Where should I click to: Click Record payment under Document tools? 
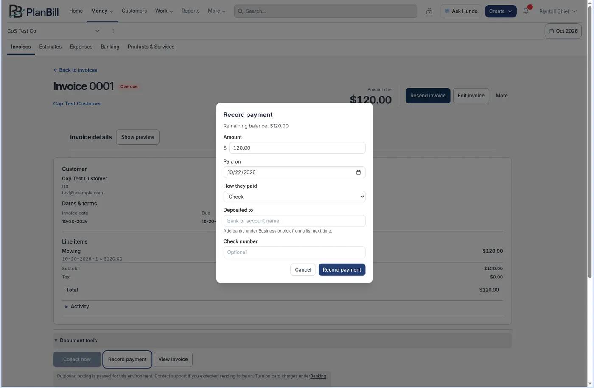[127, 360]
